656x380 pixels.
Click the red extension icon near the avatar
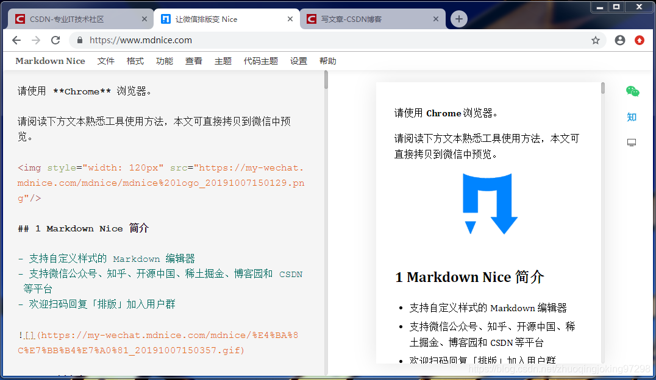[640, 40]
